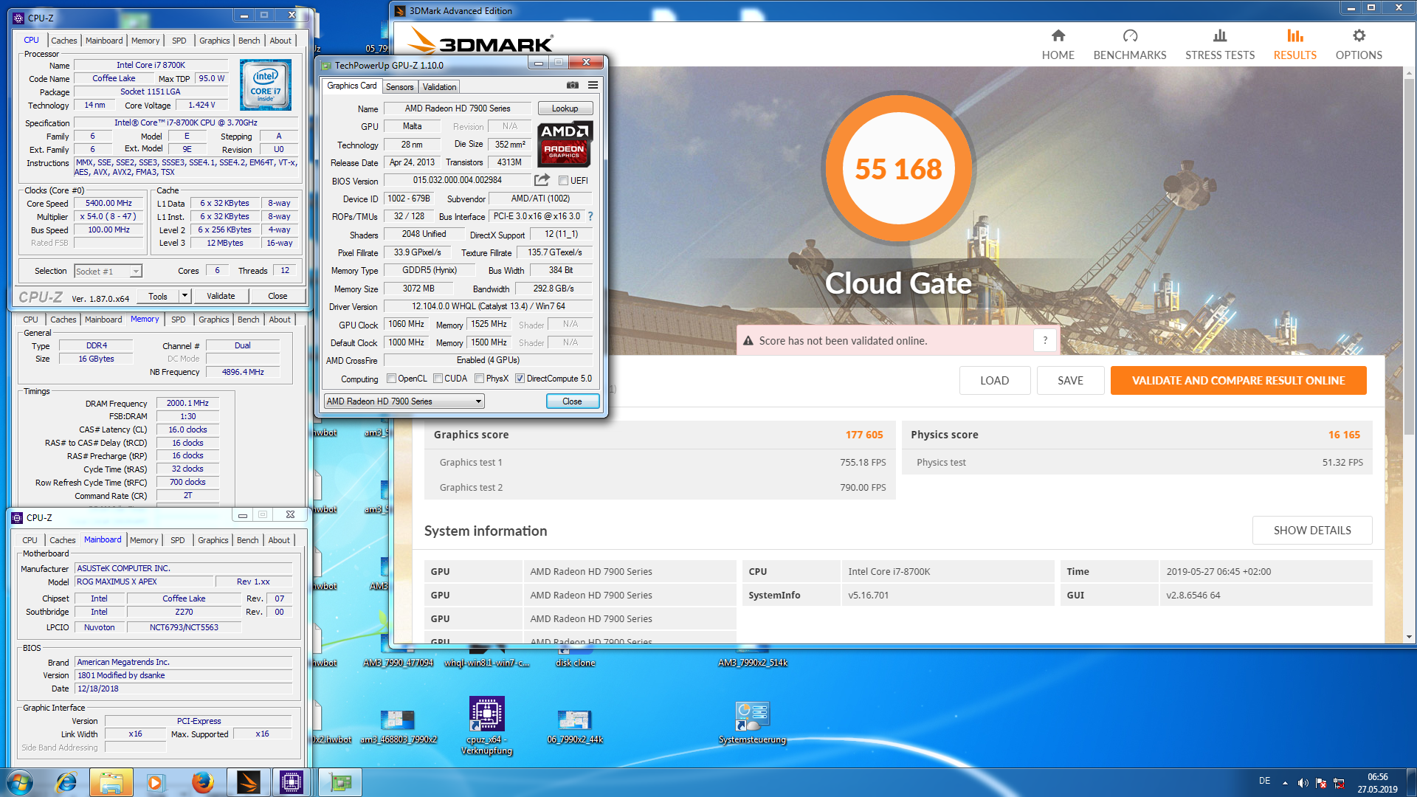This screenshot has height=797, width=1417.
Task: Open the GPU-Z hamburger menu
Action: [x=593, y=86]
